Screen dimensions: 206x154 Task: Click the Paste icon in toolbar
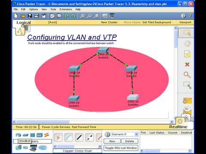[x=59, y=16]
